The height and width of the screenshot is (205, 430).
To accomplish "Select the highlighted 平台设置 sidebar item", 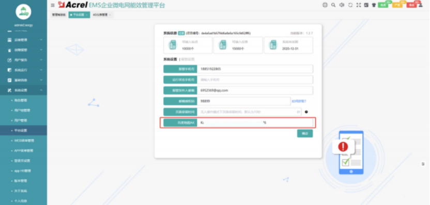I will [23, 130].
